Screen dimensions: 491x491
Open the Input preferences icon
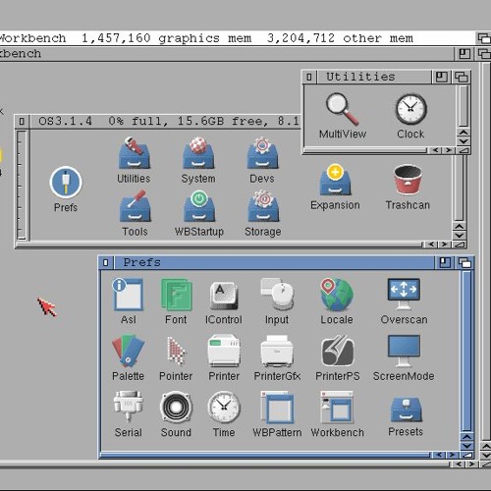coord(277,295)
